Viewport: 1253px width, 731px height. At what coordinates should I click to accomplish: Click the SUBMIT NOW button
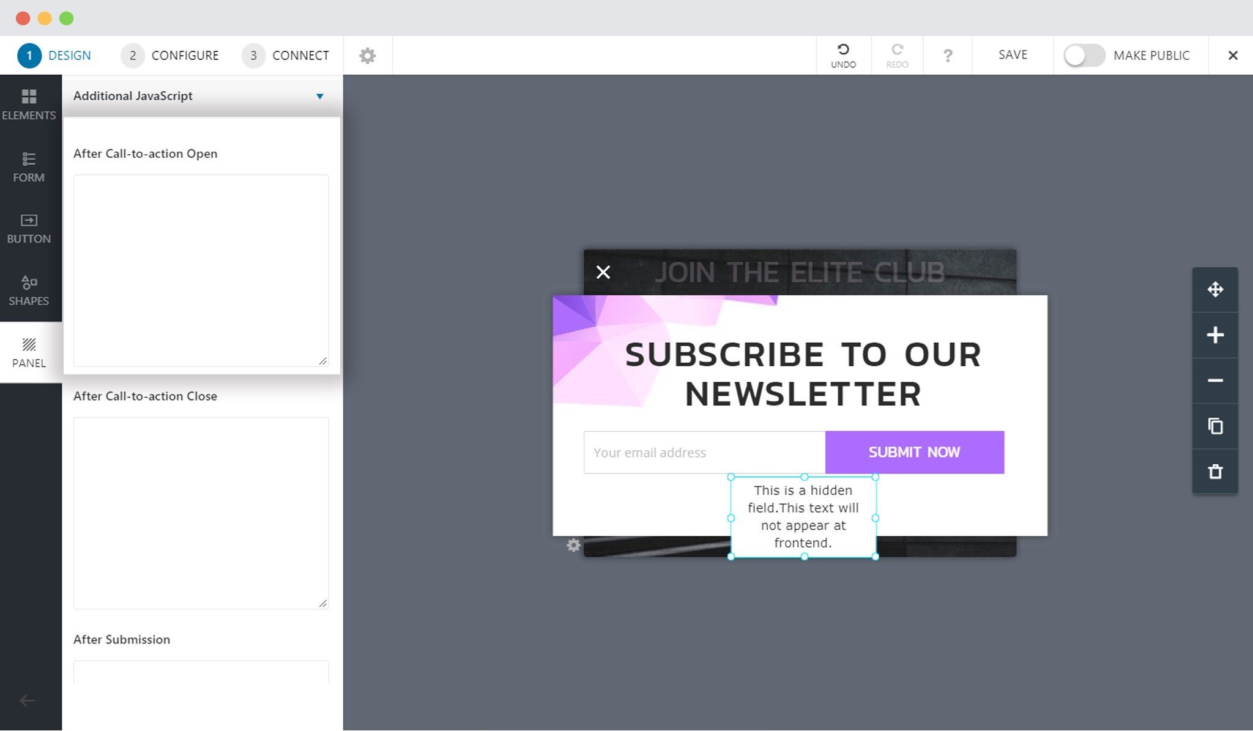(915, 451)
